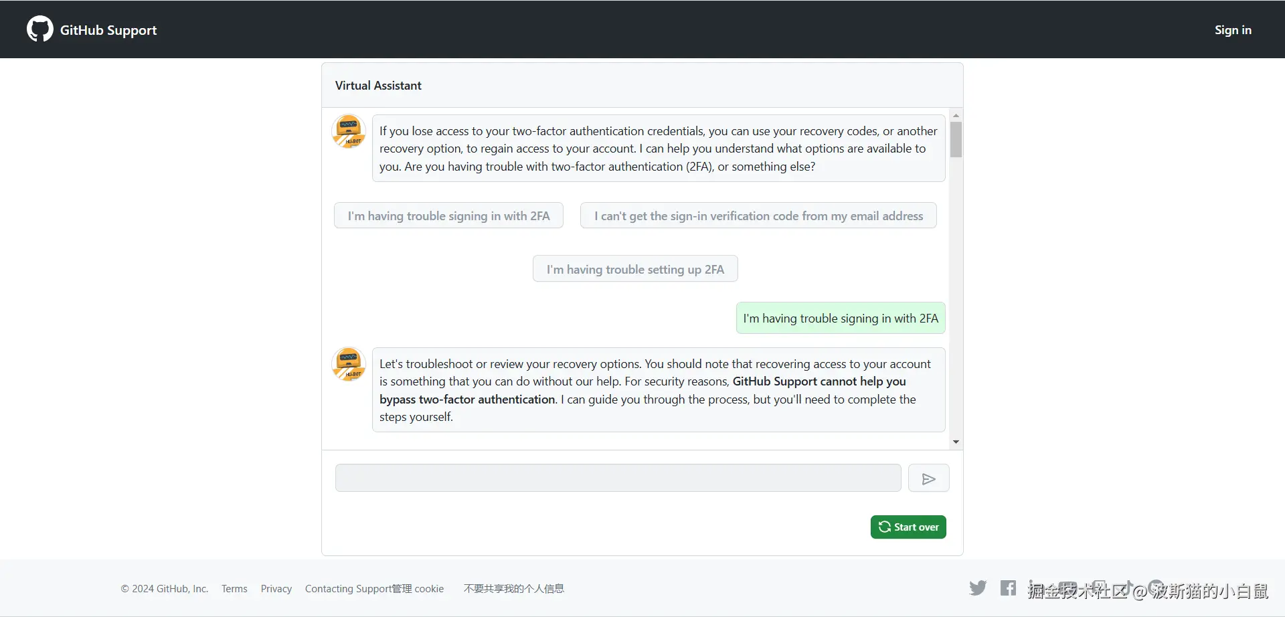Screen dimensions: 1285x617
Task: Click the chat scrollbar down arrow
Action: 956,442
